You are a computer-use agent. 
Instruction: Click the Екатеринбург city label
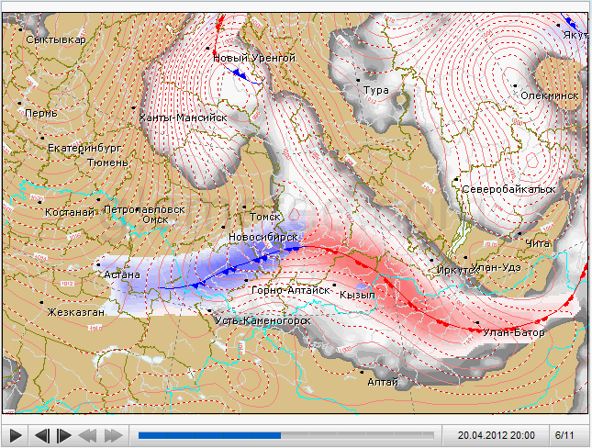pyautogui.click(x=84, y=147)
